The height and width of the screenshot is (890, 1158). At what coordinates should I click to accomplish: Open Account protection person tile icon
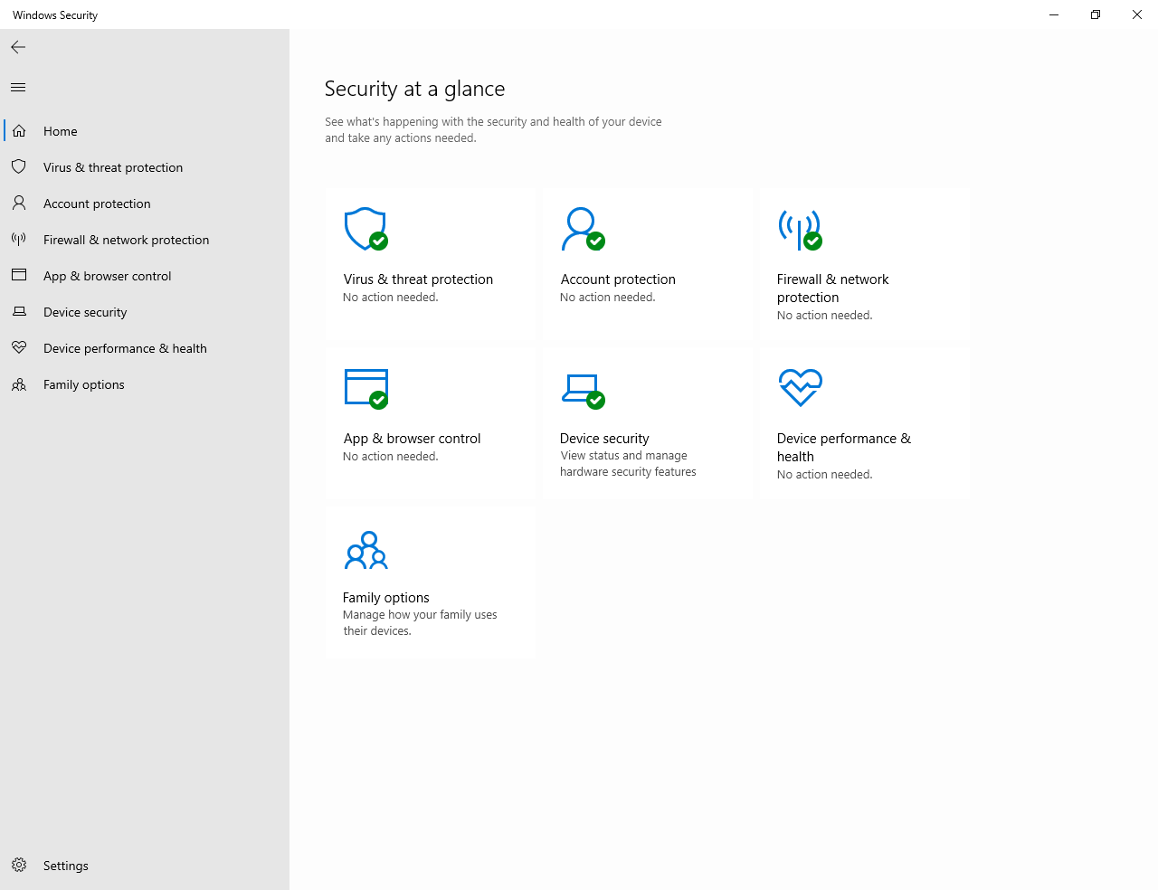[582, 229]
